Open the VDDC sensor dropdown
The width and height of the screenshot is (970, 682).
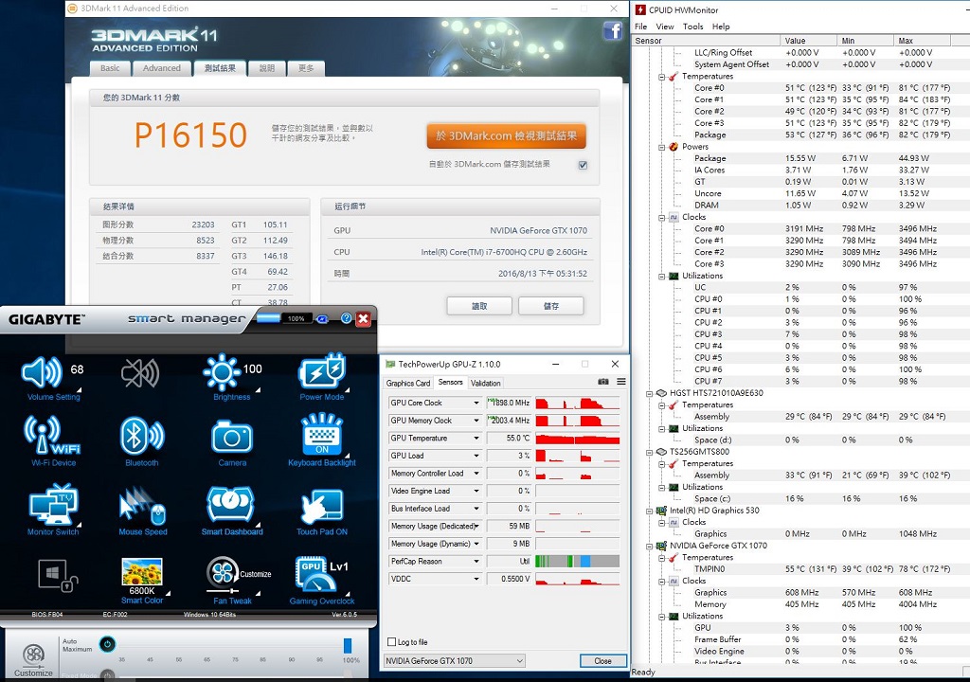coord(476,580)
